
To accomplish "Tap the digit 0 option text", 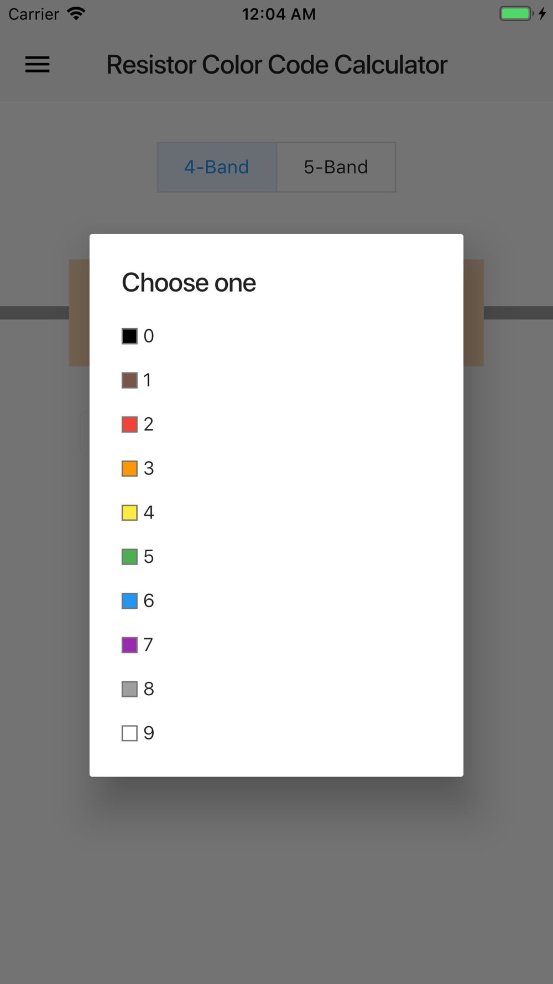I will tap(149, 336).
